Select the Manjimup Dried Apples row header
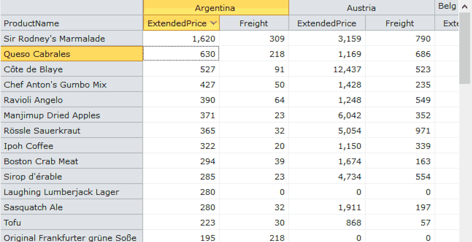This screenshot has width=472, height=242. coord(72,115)
